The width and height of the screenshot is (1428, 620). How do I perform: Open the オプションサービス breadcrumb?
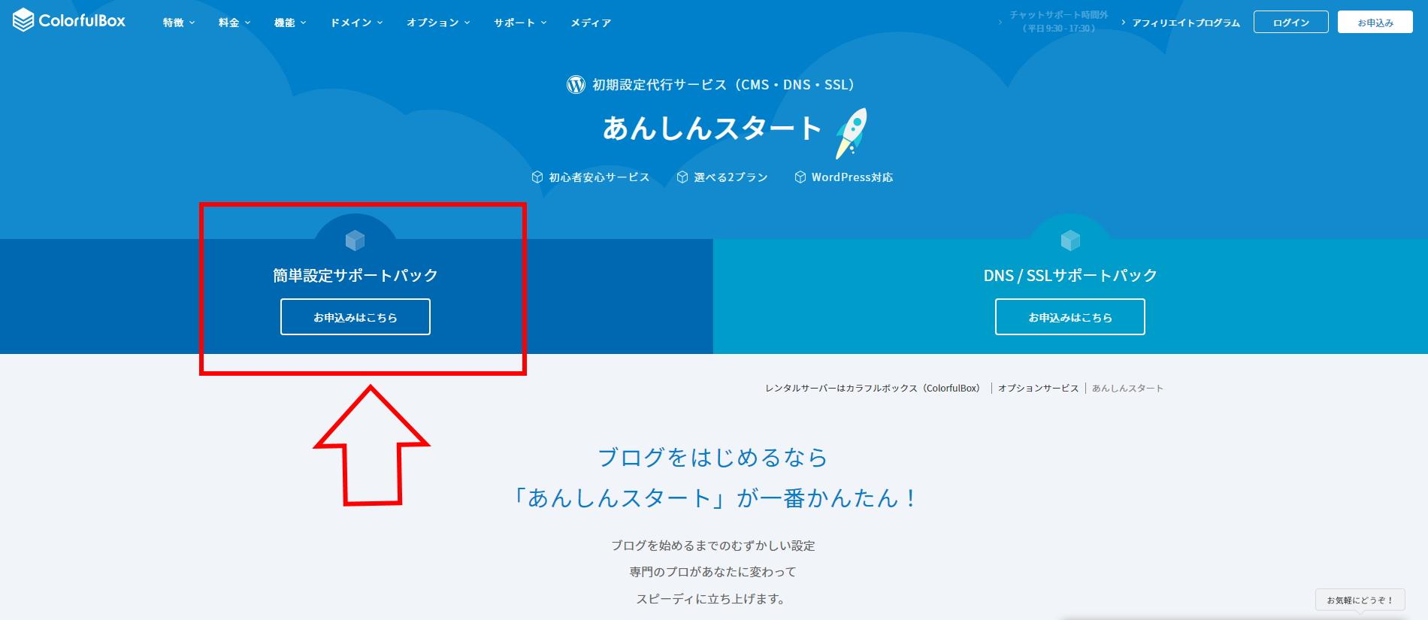click(1038, 388)
